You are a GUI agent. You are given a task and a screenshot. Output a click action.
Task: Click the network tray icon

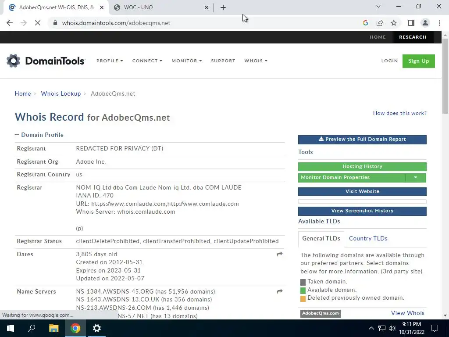tap(382, 328)
